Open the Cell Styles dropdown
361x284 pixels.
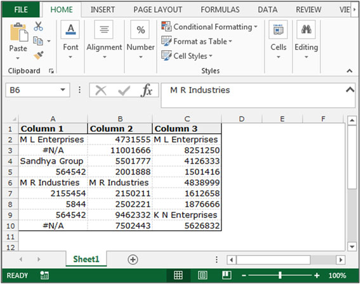[187, 56]
